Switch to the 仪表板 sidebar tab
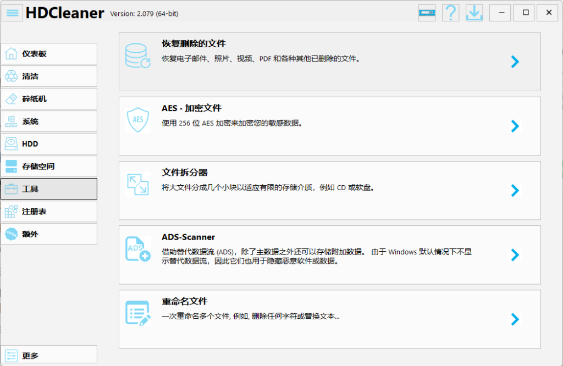563x366 pixels. 49,54
